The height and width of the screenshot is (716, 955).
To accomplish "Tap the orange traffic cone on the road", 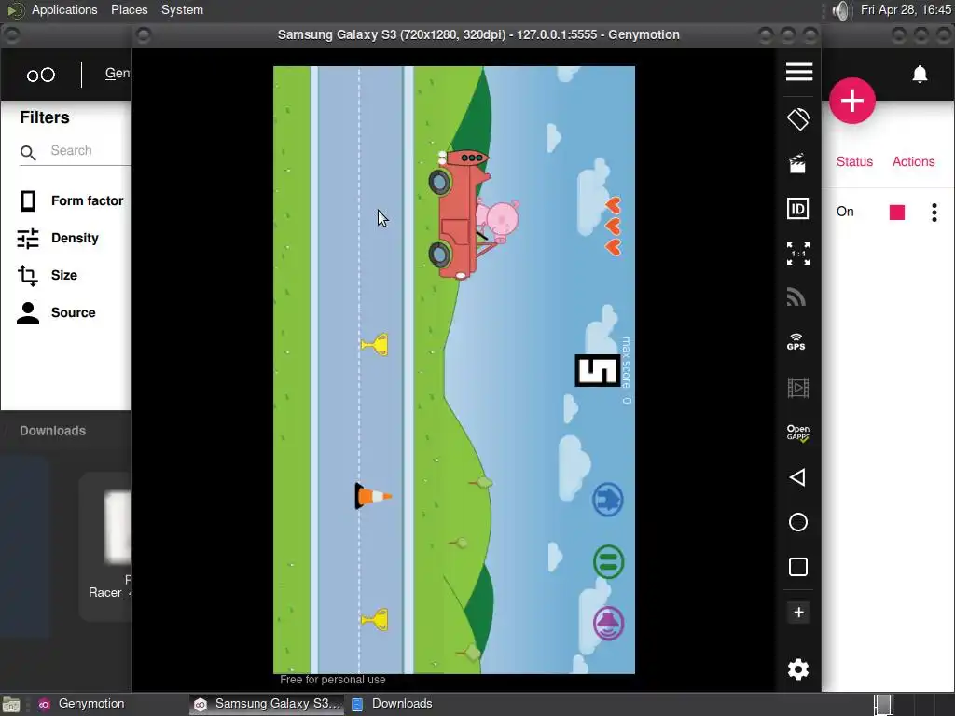I will point(373,496).
